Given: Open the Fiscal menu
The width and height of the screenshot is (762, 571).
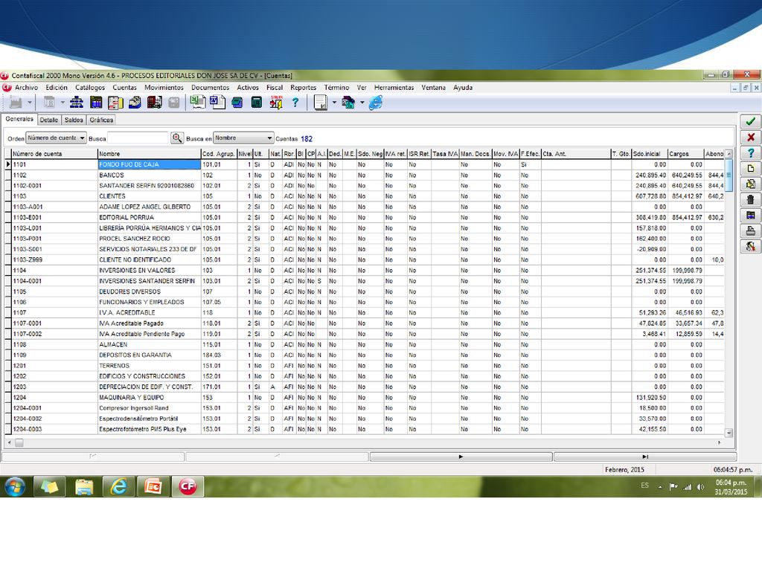Looking at the screenshot, I should (x=275, y=88).
